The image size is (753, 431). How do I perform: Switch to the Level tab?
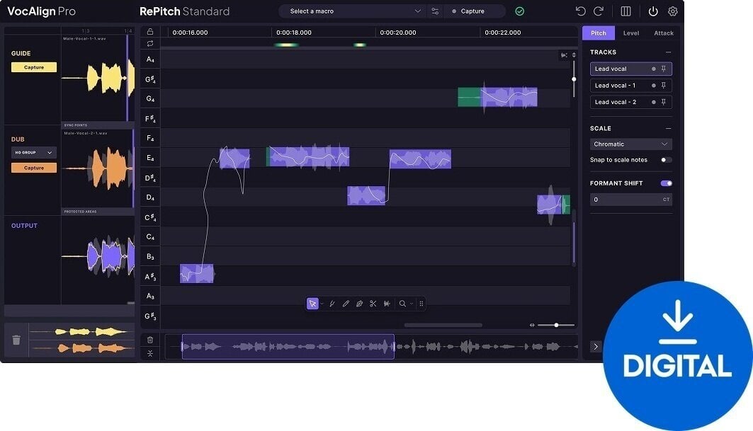point(631,33)
